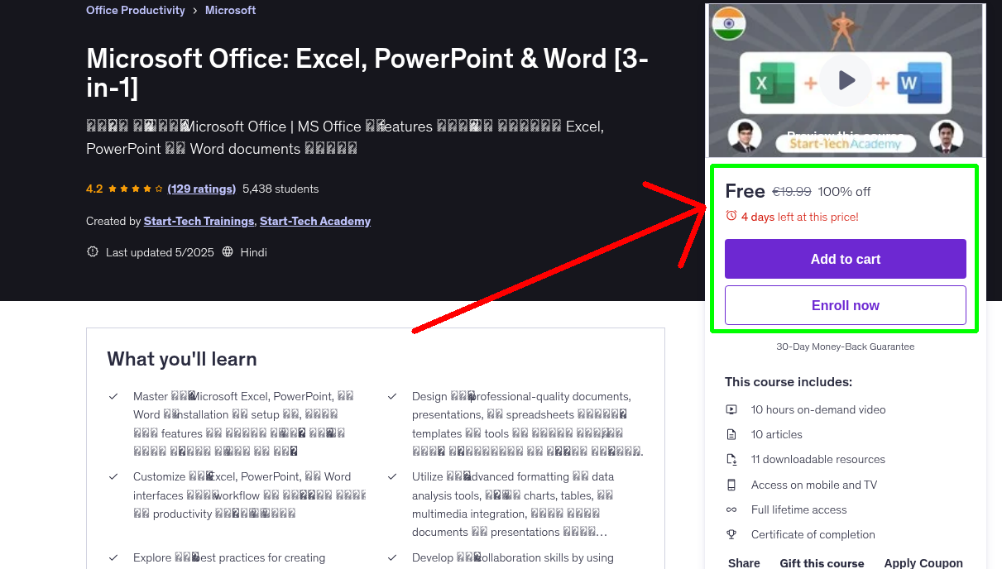Image resolution: width=1002 pixels, height=569 pixels.
Task: Click the Hindi language label
Action: (253, 251)
